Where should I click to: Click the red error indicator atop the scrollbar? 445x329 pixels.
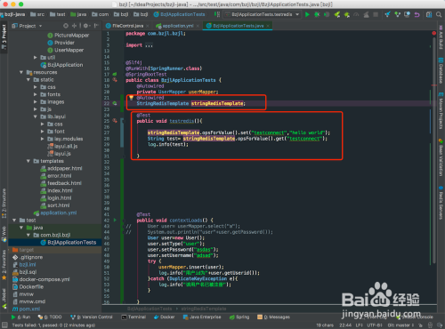tap(433, 33)
